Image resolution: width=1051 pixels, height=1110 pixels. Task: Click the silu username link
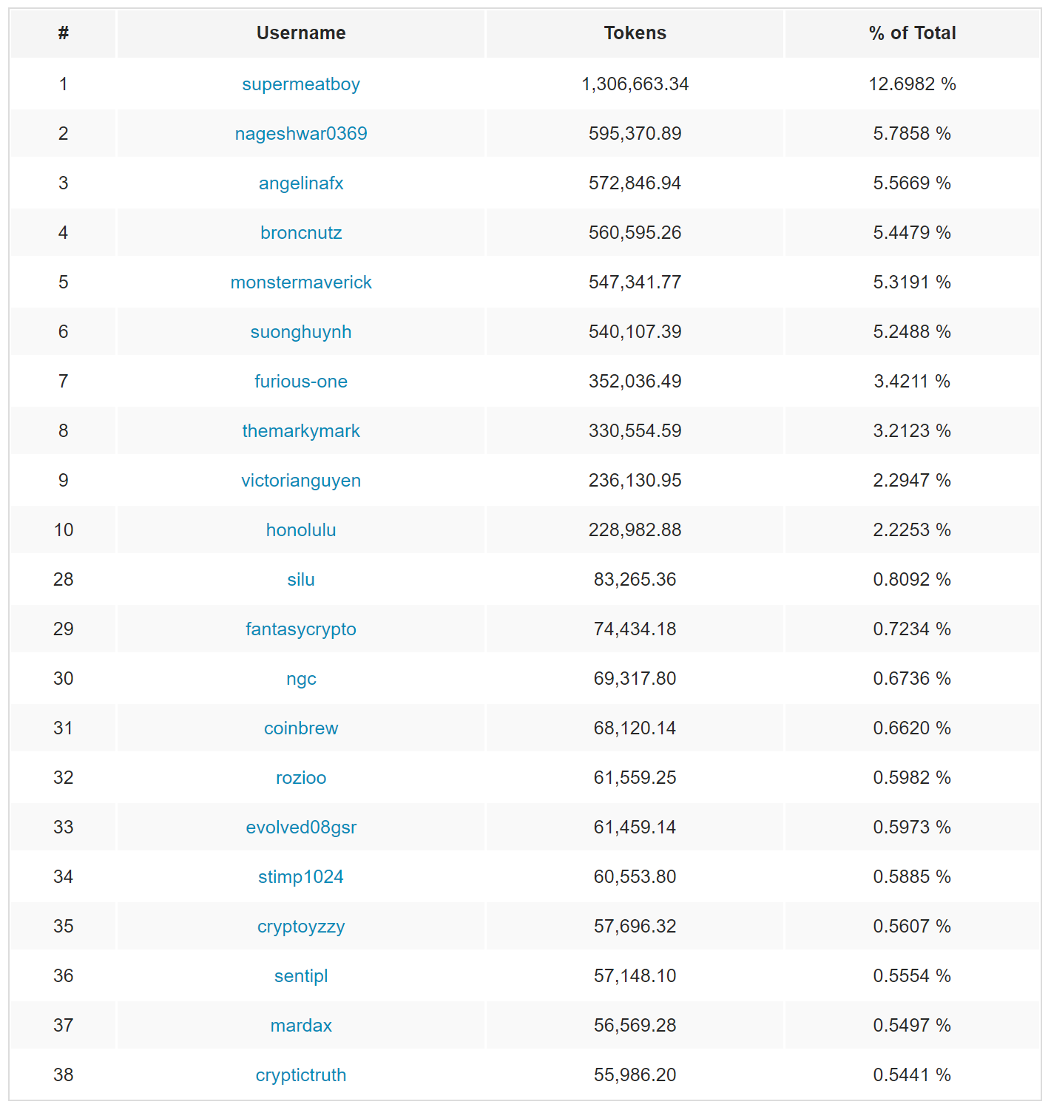click(x=301, y=580)
